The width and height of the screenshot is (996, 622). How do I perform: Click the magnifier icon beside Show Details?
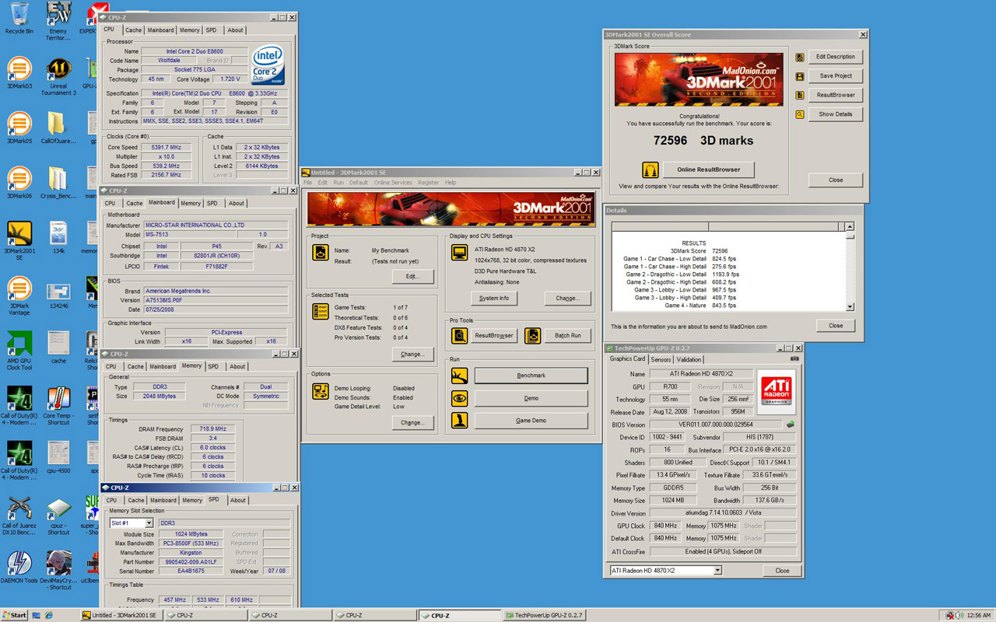[x=800, y=114]
